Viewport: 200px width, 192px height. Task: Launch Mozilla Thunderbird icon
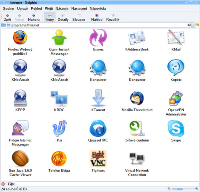click(137, 98)
